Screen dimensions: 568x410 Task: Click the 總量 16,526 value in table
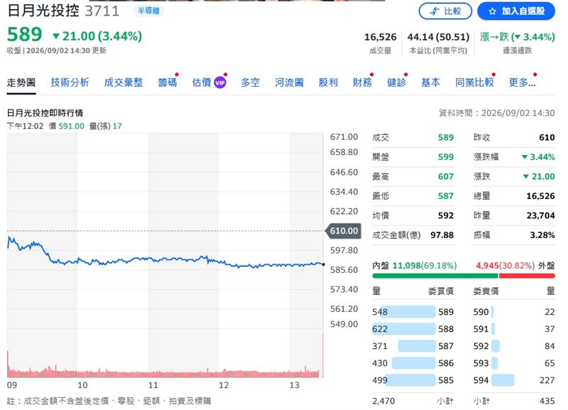coord(540,196)
